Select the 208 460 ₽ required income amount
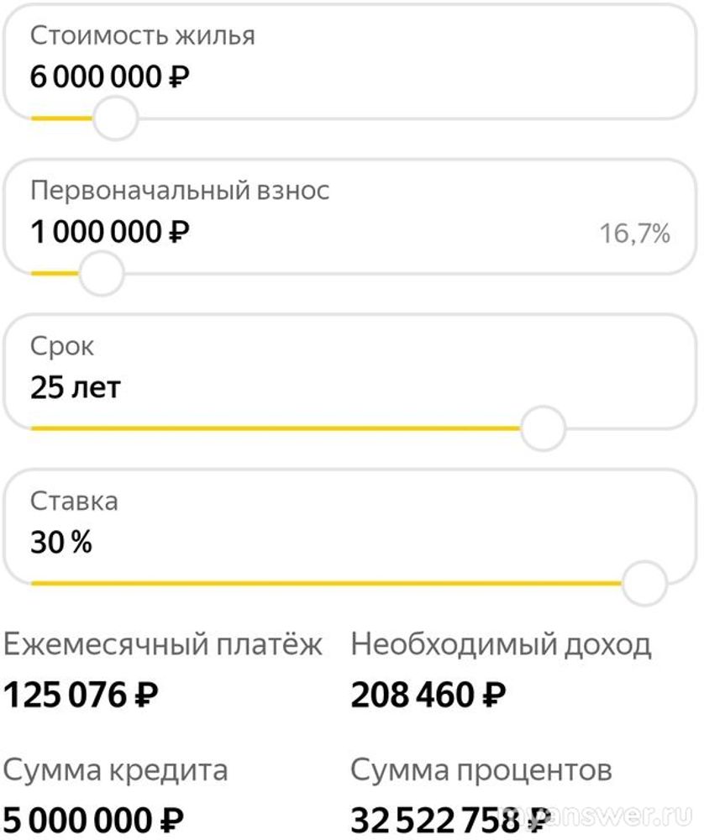 click(428, 695)
